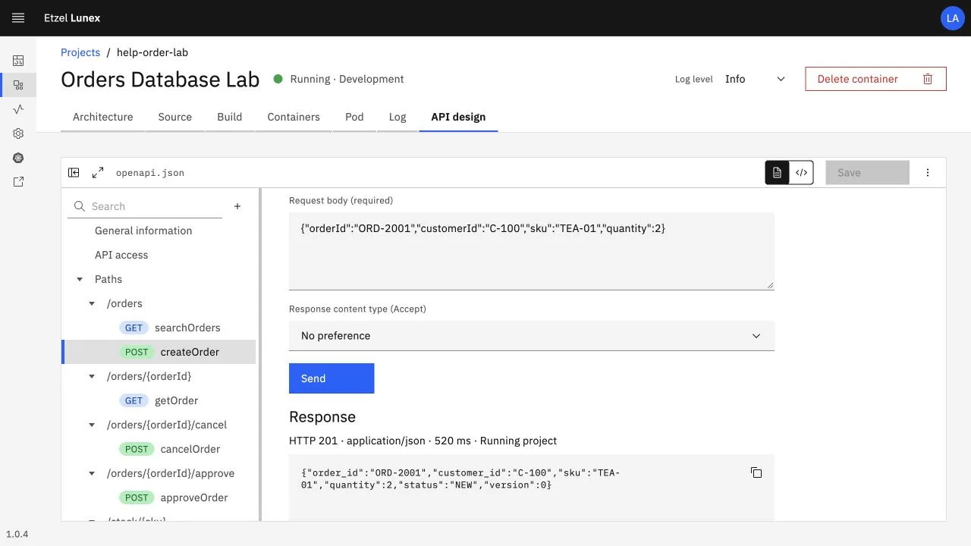
Task: Collapse the /orders/{orderId}/approve node
Action: tap(92, 473)
